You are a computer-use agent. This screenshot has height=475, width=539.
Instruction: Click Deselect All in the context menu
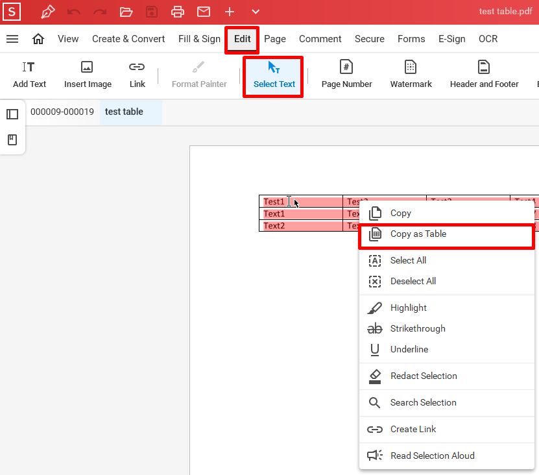(x=446, y=282)
